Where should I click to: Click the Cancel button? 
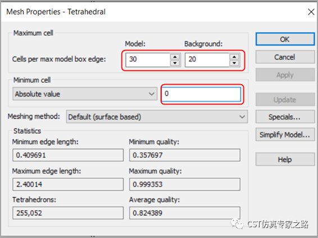coord(285,57)
